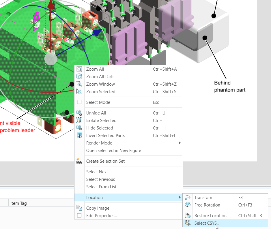The image size is (271, 229).
Task: Hide Selected parts from the context menu
Action: [99, 128]
